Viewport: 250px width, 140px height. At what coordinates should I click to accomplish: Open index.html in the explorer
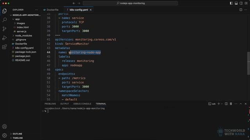click(23, 27)
